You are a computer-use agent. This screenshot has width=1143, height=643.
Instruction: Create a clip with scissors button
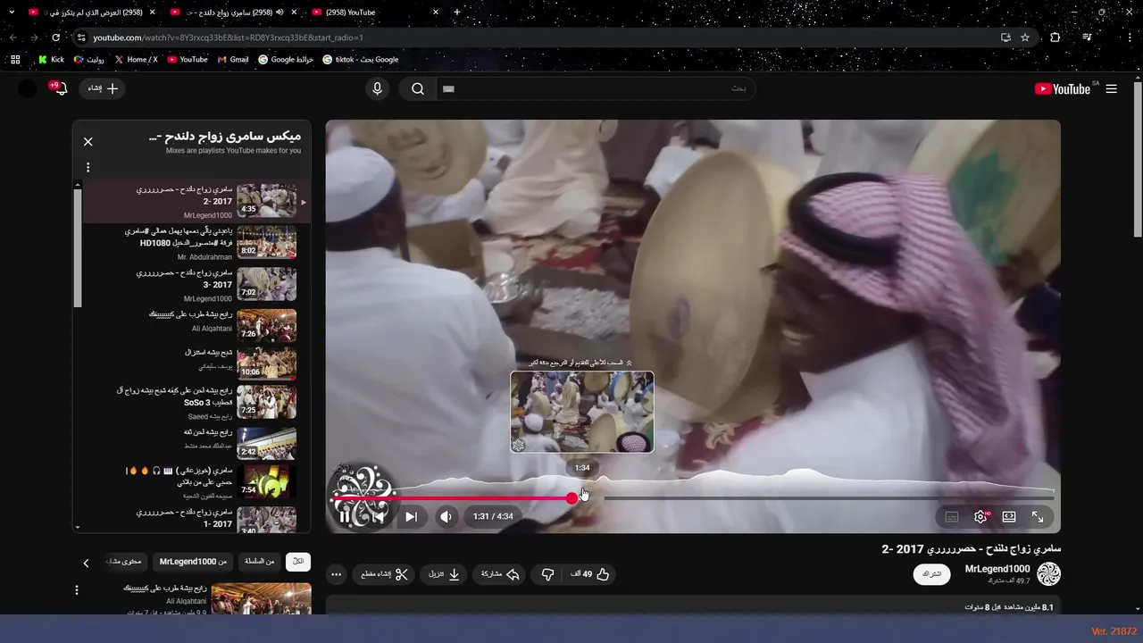click(384, 574)
